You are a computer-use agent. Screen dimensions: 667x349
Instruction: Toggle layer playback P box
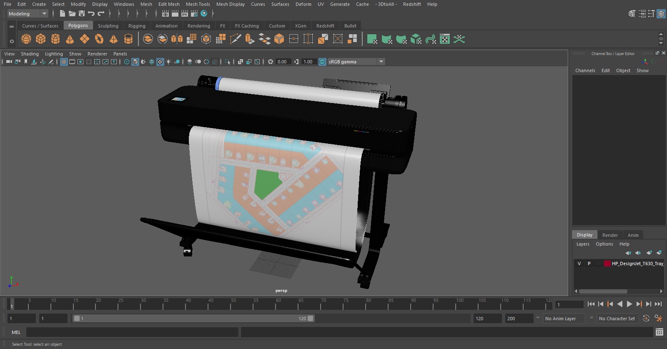pos(589,264)
